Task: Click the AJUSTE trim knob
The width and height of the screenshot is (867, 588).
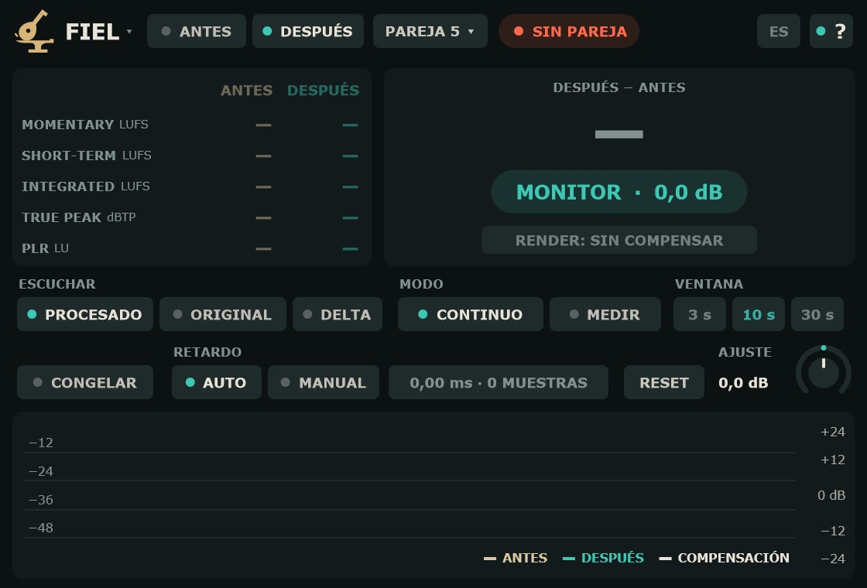Action: pyautogui.click(x=824, y=371)
